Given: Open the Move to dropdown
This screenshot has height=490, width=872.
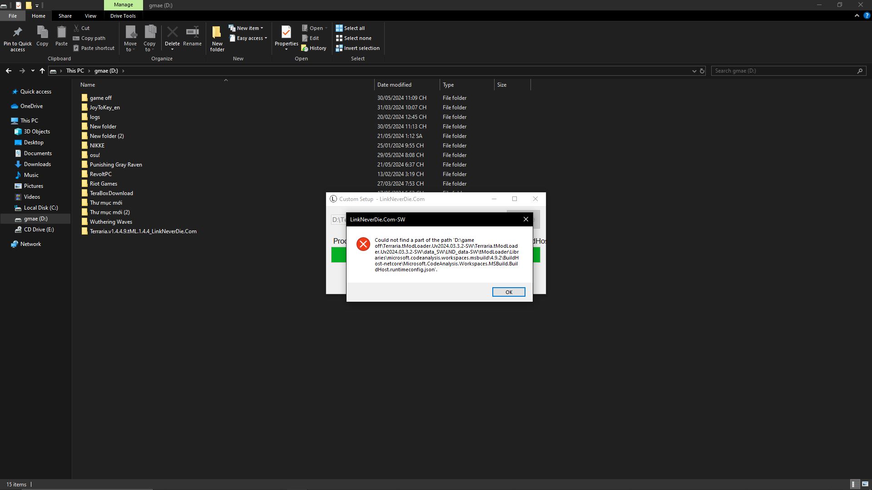Looking at the screenshot, I should click(131, 39).
